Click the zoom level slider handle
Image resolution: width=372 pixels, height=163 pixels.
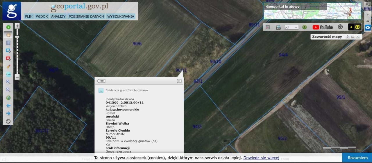tap(17, 37)
